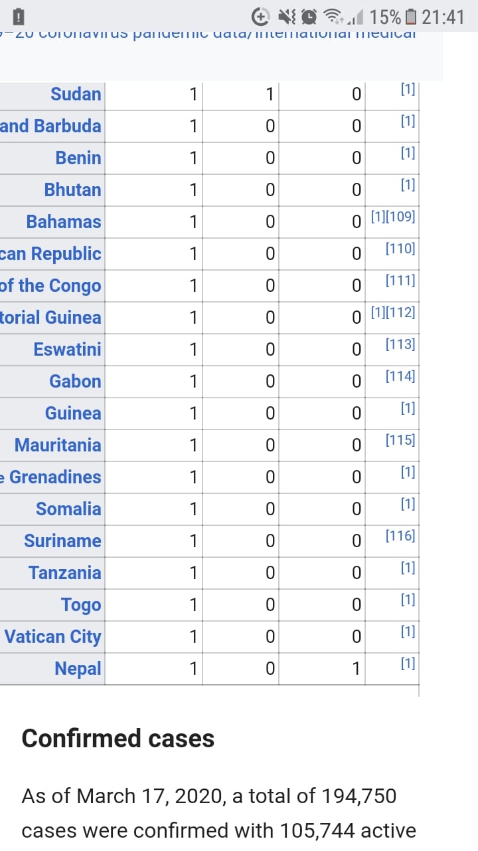Tap the alarm clock status icon
The height and width of the screenshot is (851, 478).
point(309,16)
